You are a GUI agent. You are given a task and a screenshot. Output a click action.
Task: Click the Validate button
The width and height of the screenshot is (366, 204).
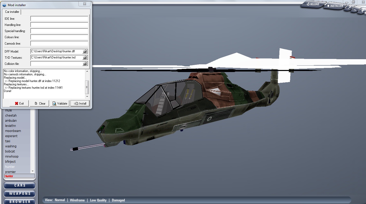pyautogui.click(x=60, y=104)
